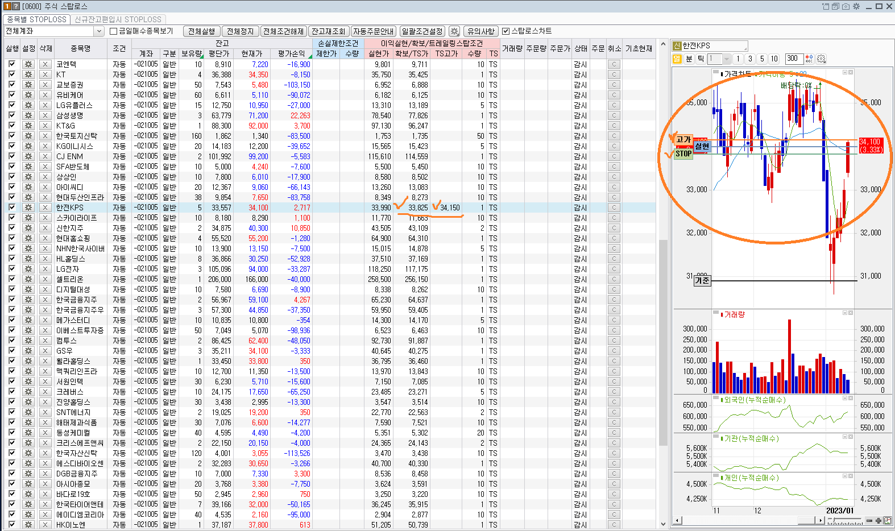Click the table vertical scrollbar thumb
Screen dimensions: 895x531
pos(663,343)
